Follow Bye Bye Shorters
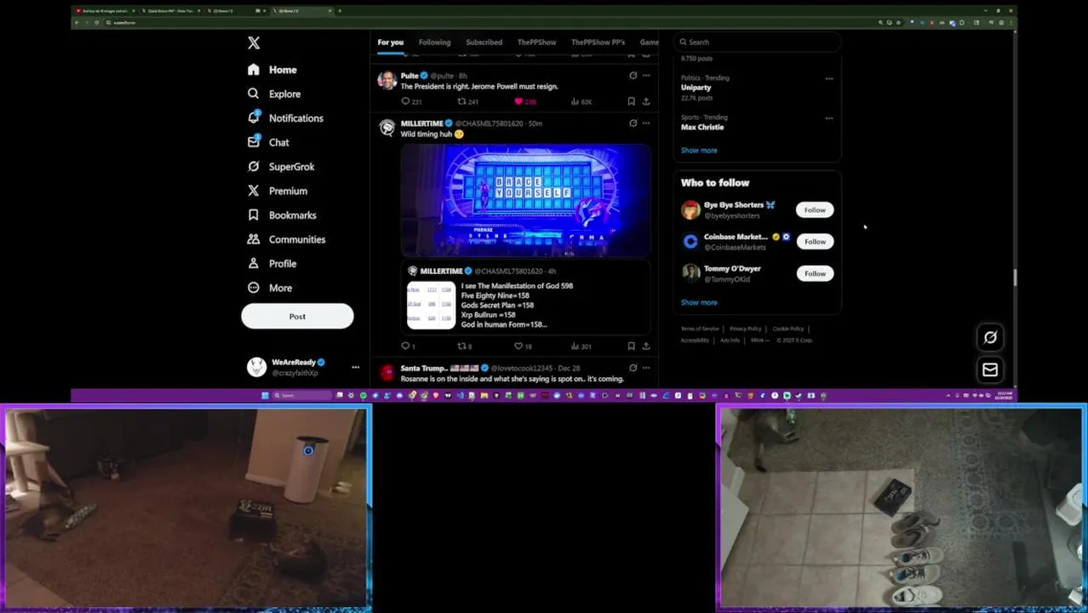The width and height of the screenshot is (1088, 613). point(815,210)
